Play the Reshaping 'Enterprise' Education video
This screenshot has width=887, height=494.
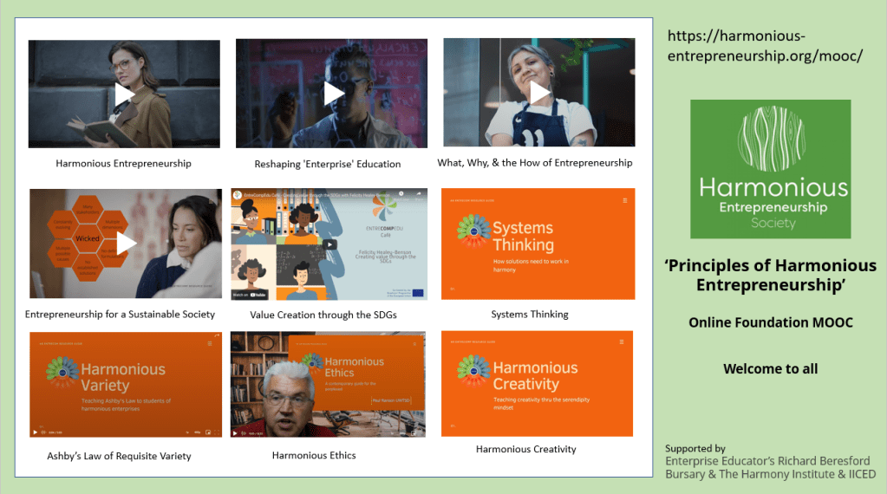click(x=335, y=94)
